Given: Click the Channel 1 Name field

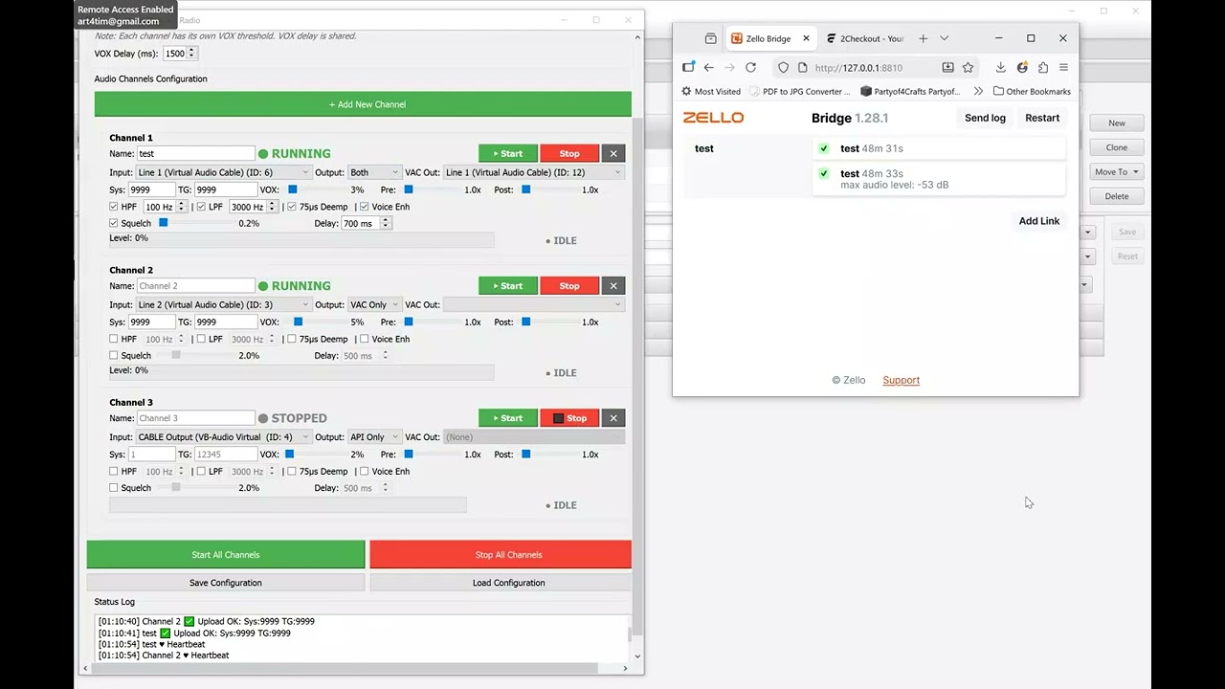Looking at the screenshot, I should pos(195,153).
